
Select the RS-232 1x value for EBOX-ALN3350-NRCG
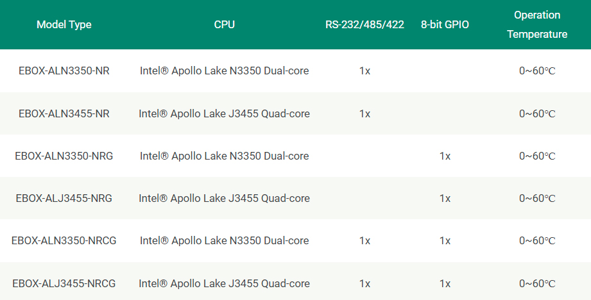(x=364, y=240)
